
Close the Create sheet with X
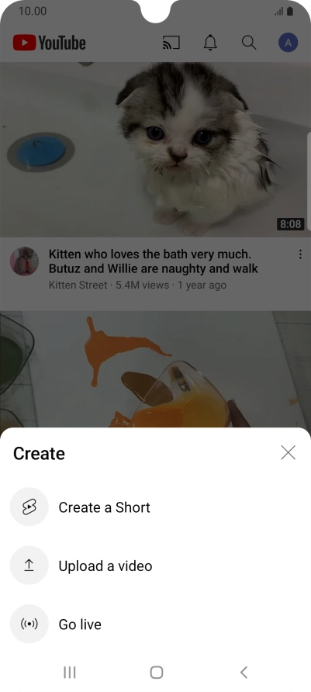(288, 452)
